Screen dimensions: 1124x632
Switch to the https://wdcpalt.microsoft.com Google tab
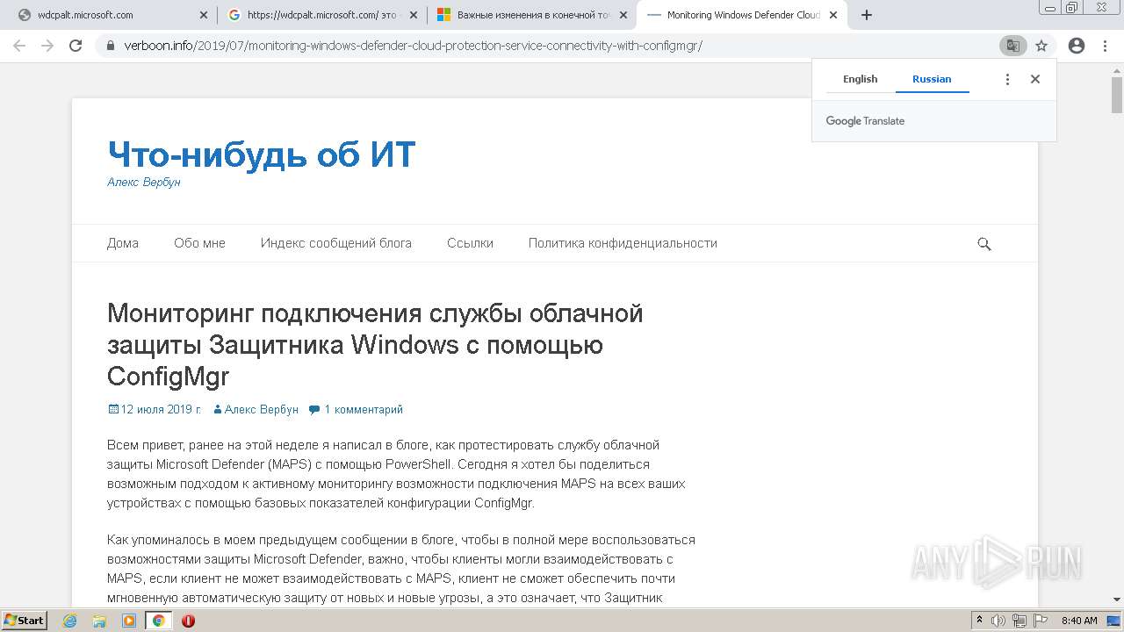321,15
